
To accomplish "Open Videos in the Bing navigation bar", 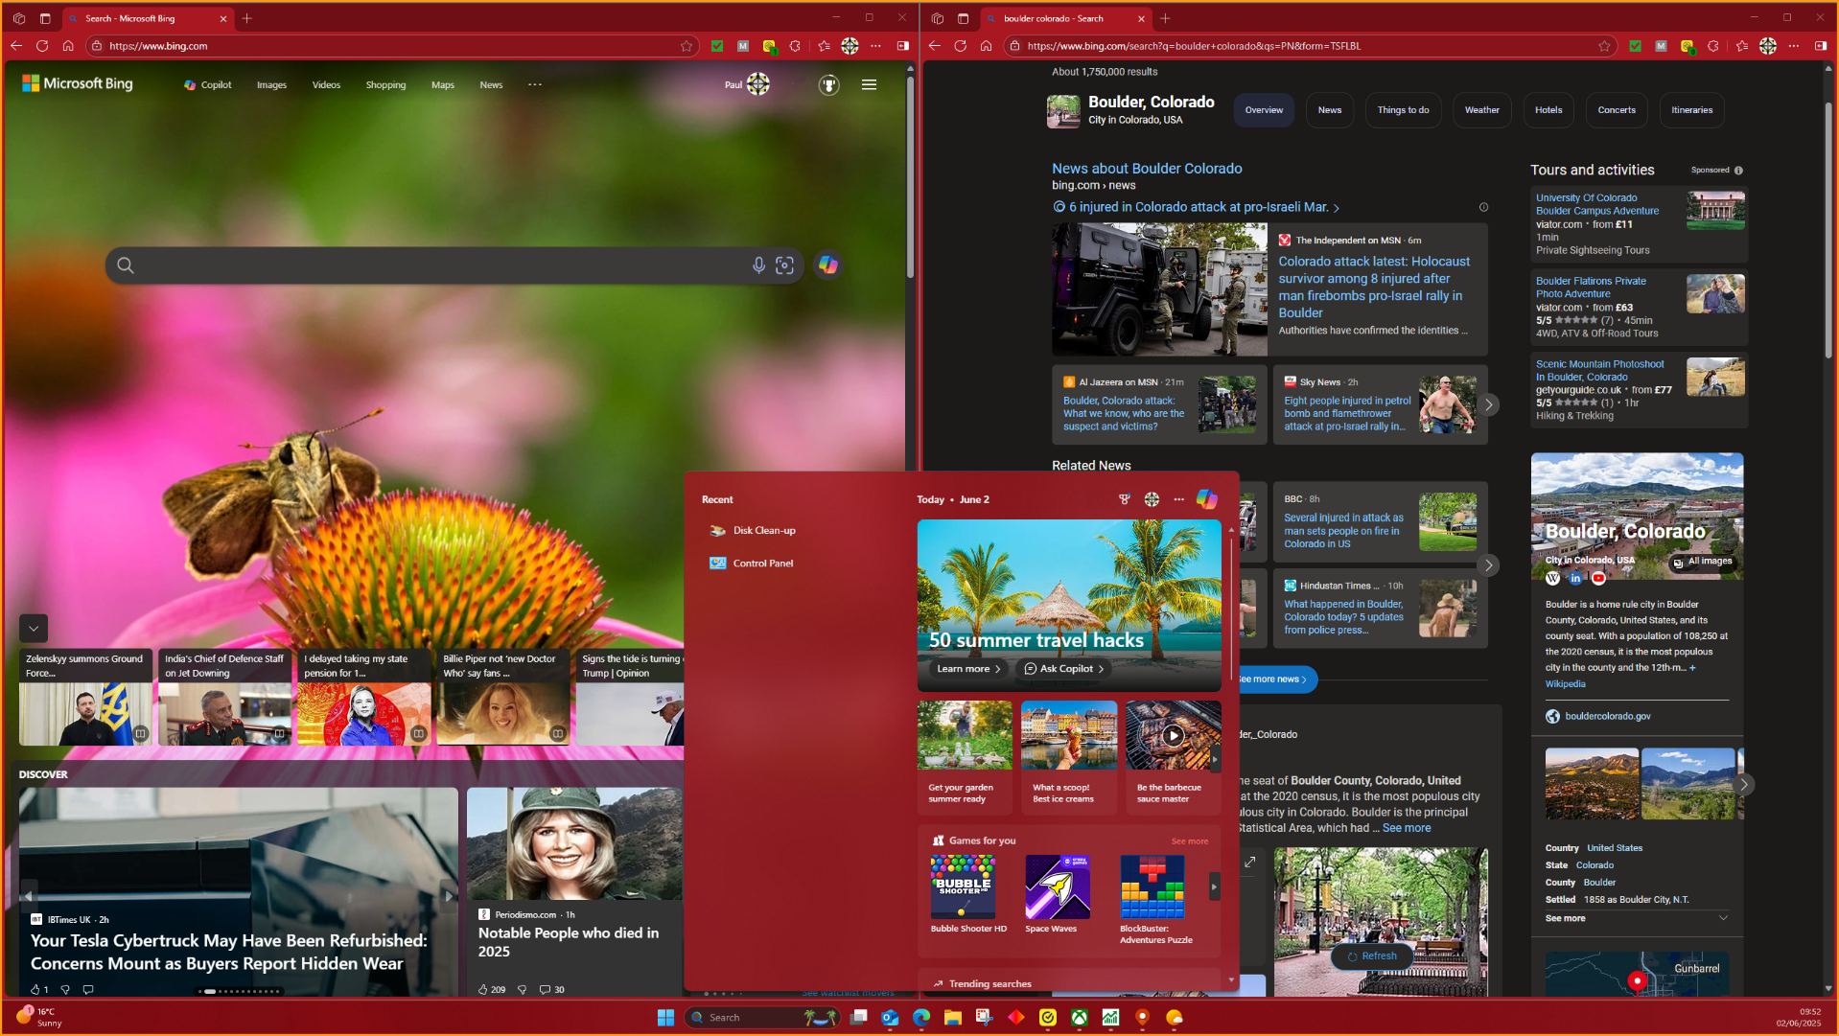I will click(326, 85).
